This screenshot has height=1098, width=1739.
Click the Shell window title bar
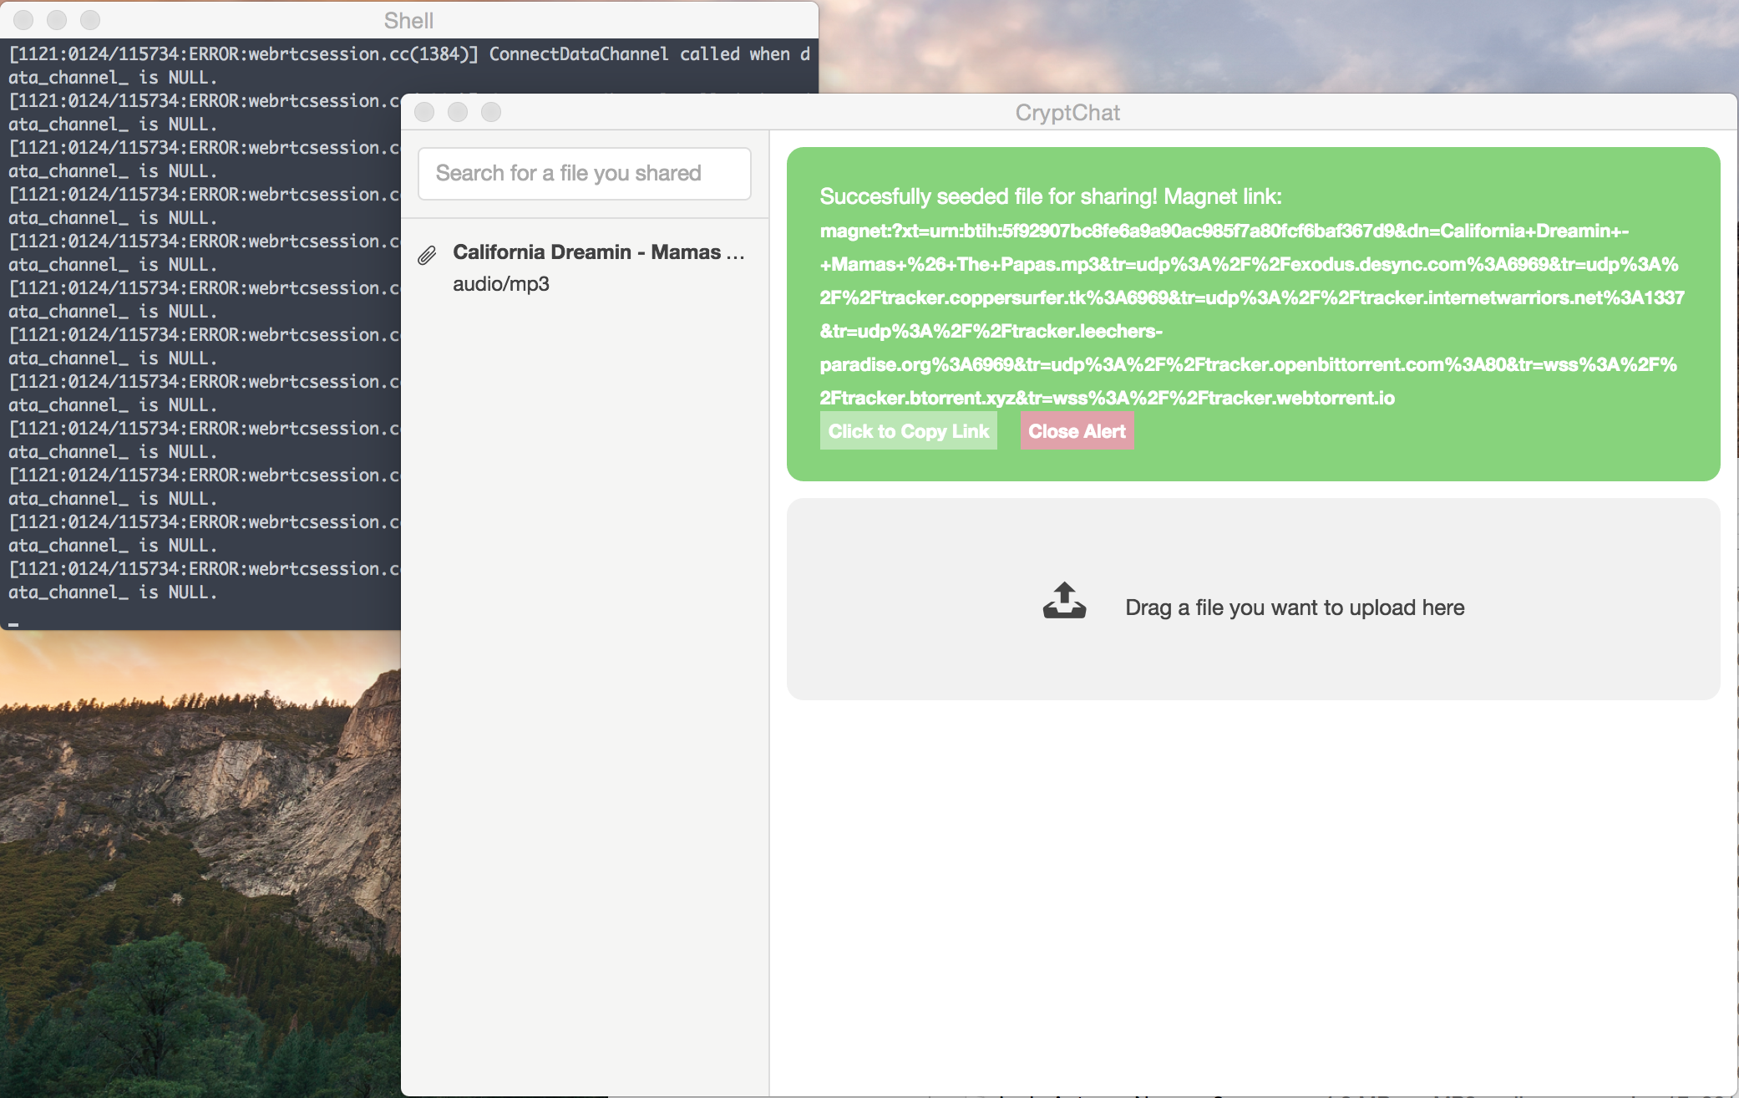(408, 20)
